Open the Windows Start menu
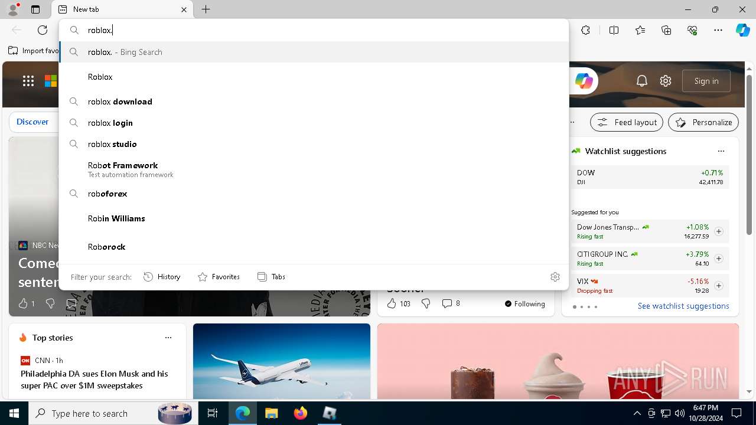This screenshot has width=756, height=425. [14, 413]
